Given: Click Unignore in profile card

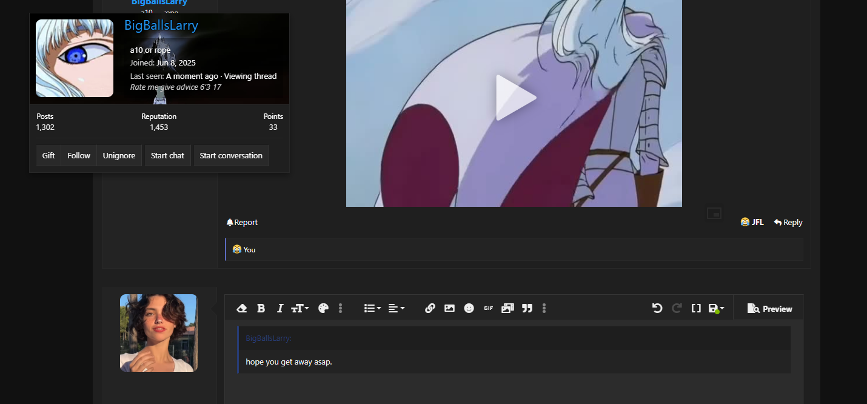Looking at the screenshot, I should 119,155.
